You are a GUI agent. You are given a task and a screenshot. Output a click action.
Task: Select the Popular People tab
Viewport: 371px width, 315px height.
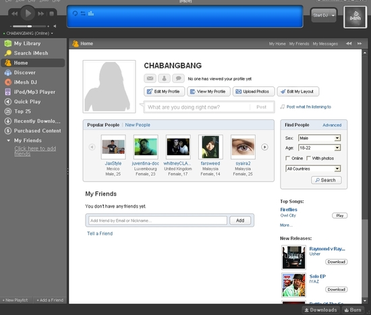103,125
